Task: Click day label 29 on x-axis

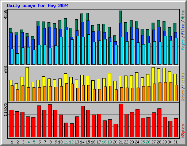Action: 164,142
